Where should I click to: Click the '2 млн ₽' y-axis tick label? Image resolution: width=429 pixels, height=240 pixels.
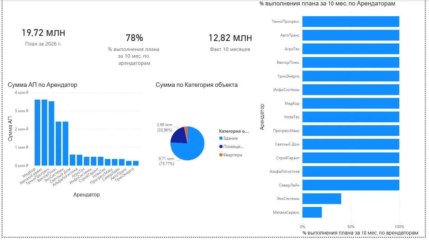coord(22,129)
